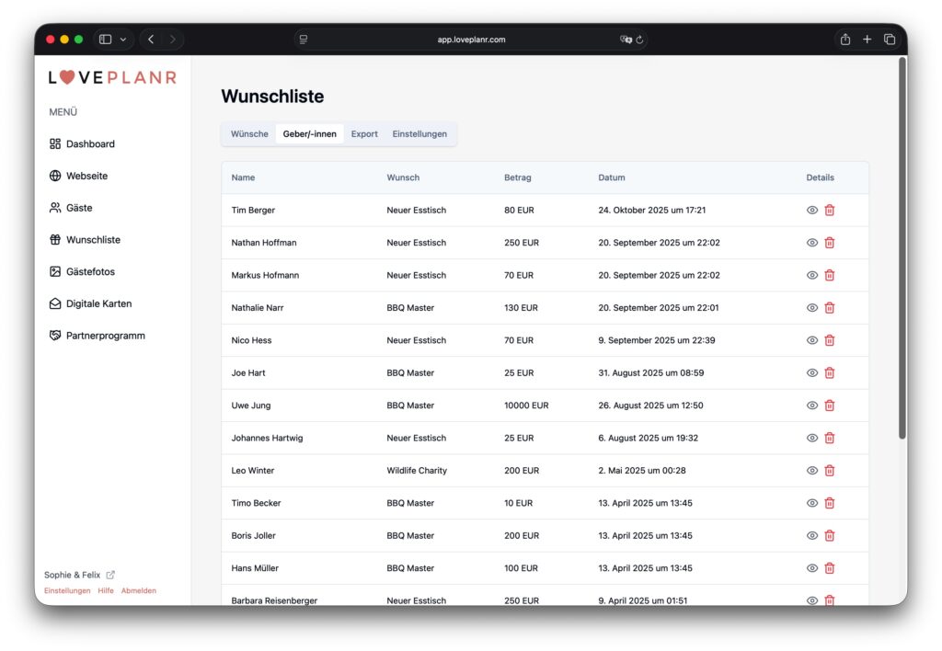Show details for Nathalie Narr's entry

click(x=811, y=308)
